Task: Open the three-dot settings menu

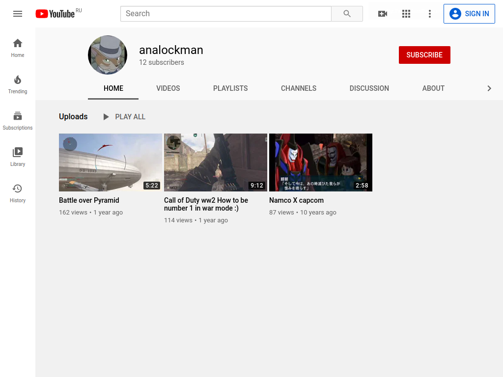Action: pos(430,14)
